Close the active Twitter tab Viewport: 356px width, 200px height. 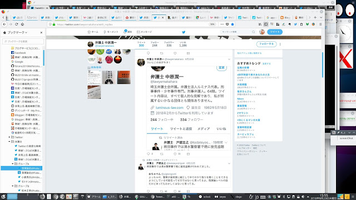tap(163, 17)
